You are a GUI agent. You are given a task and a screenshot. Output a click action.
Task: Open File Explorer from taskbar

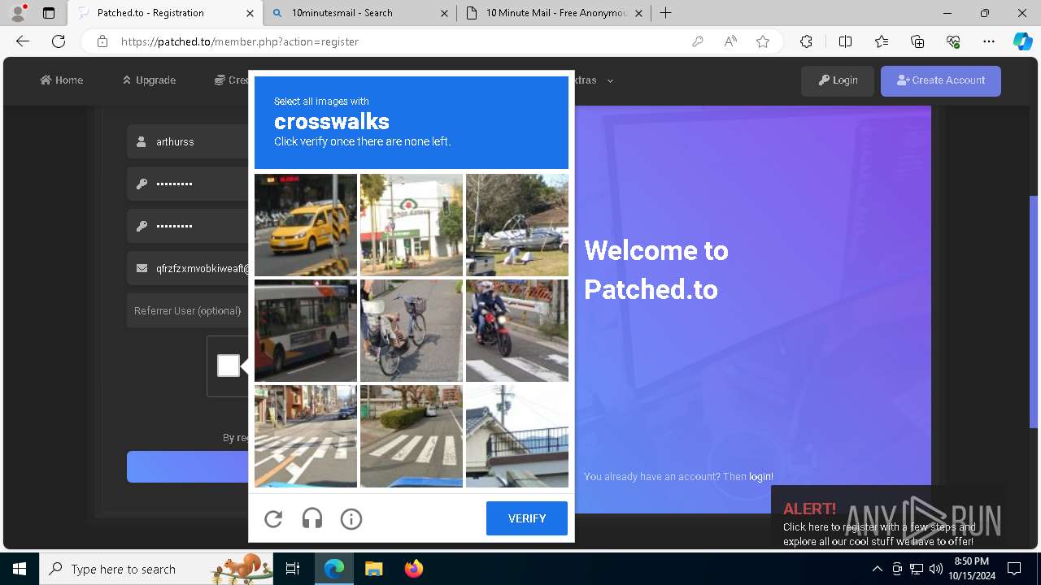(373, 569)
